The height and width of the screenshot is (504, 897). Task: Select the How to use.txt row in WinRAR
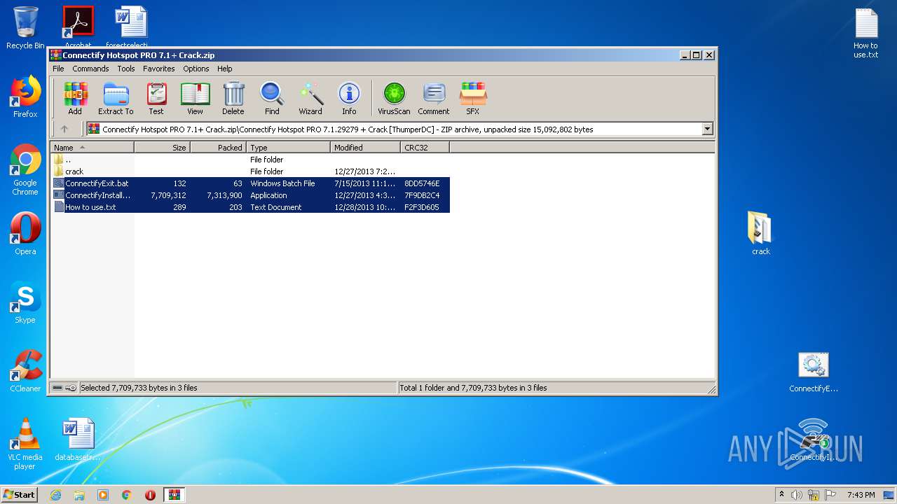(251, 207)
